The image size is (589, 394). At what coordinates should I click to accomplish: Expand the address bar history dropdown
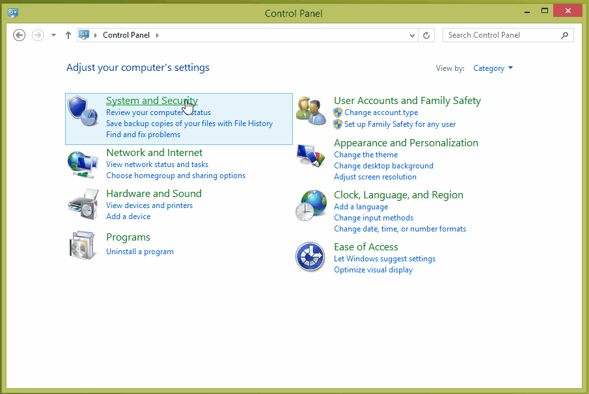(412, 35)
